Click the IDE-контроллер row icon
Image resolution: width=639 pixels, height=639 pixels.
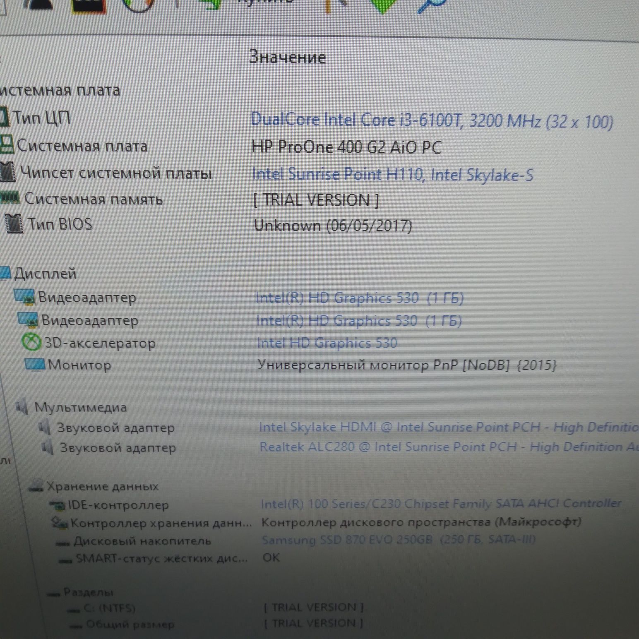point(57,504)
